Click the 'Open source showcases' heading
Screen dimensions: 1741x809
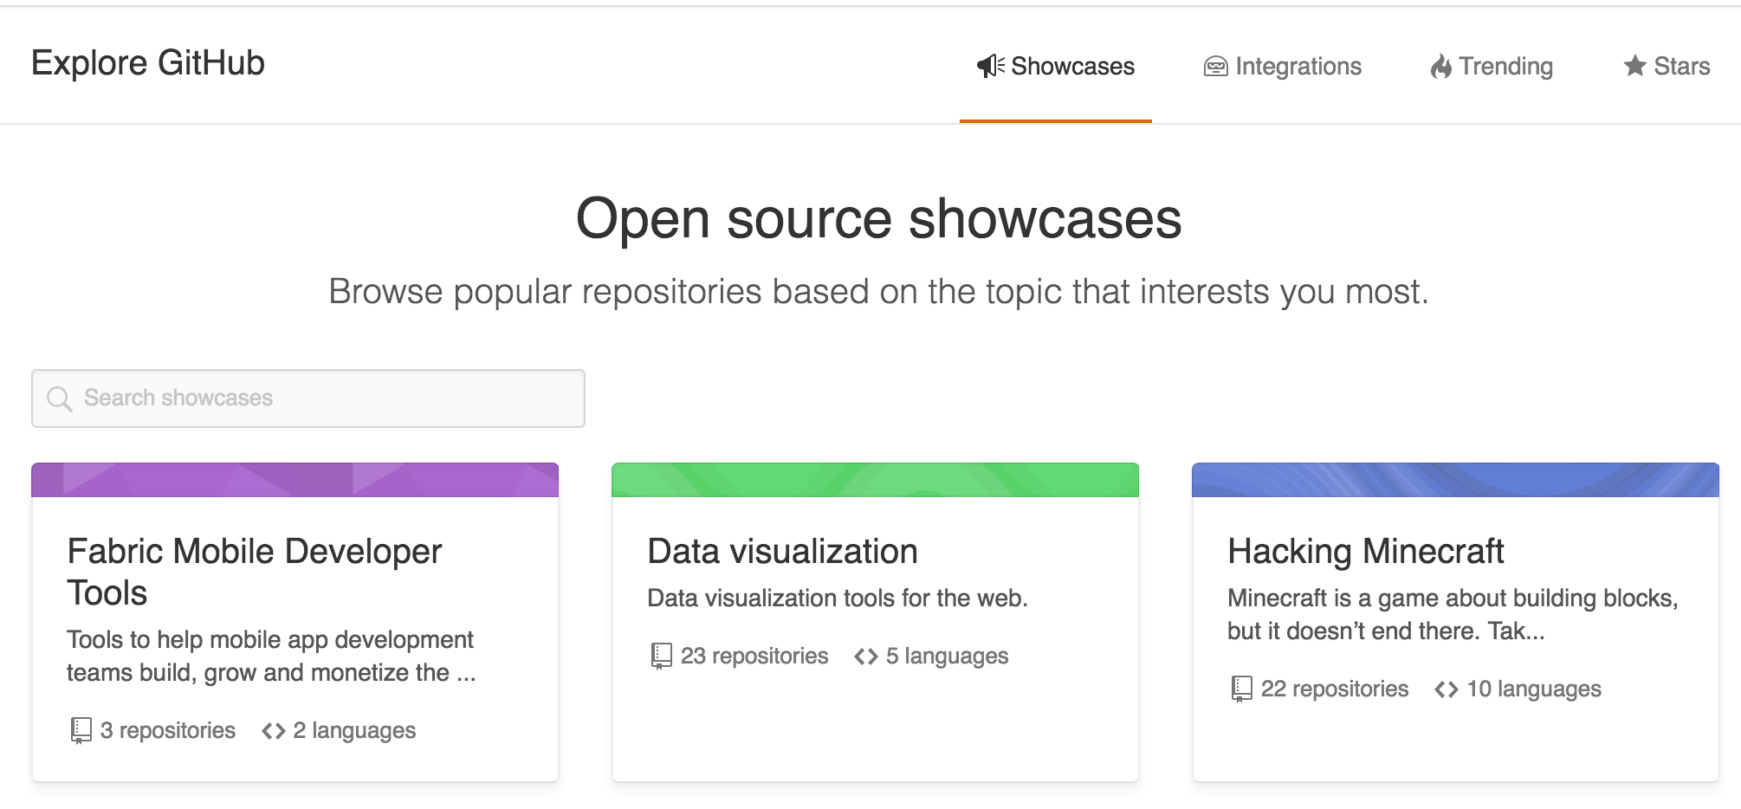tap(878, 218)
